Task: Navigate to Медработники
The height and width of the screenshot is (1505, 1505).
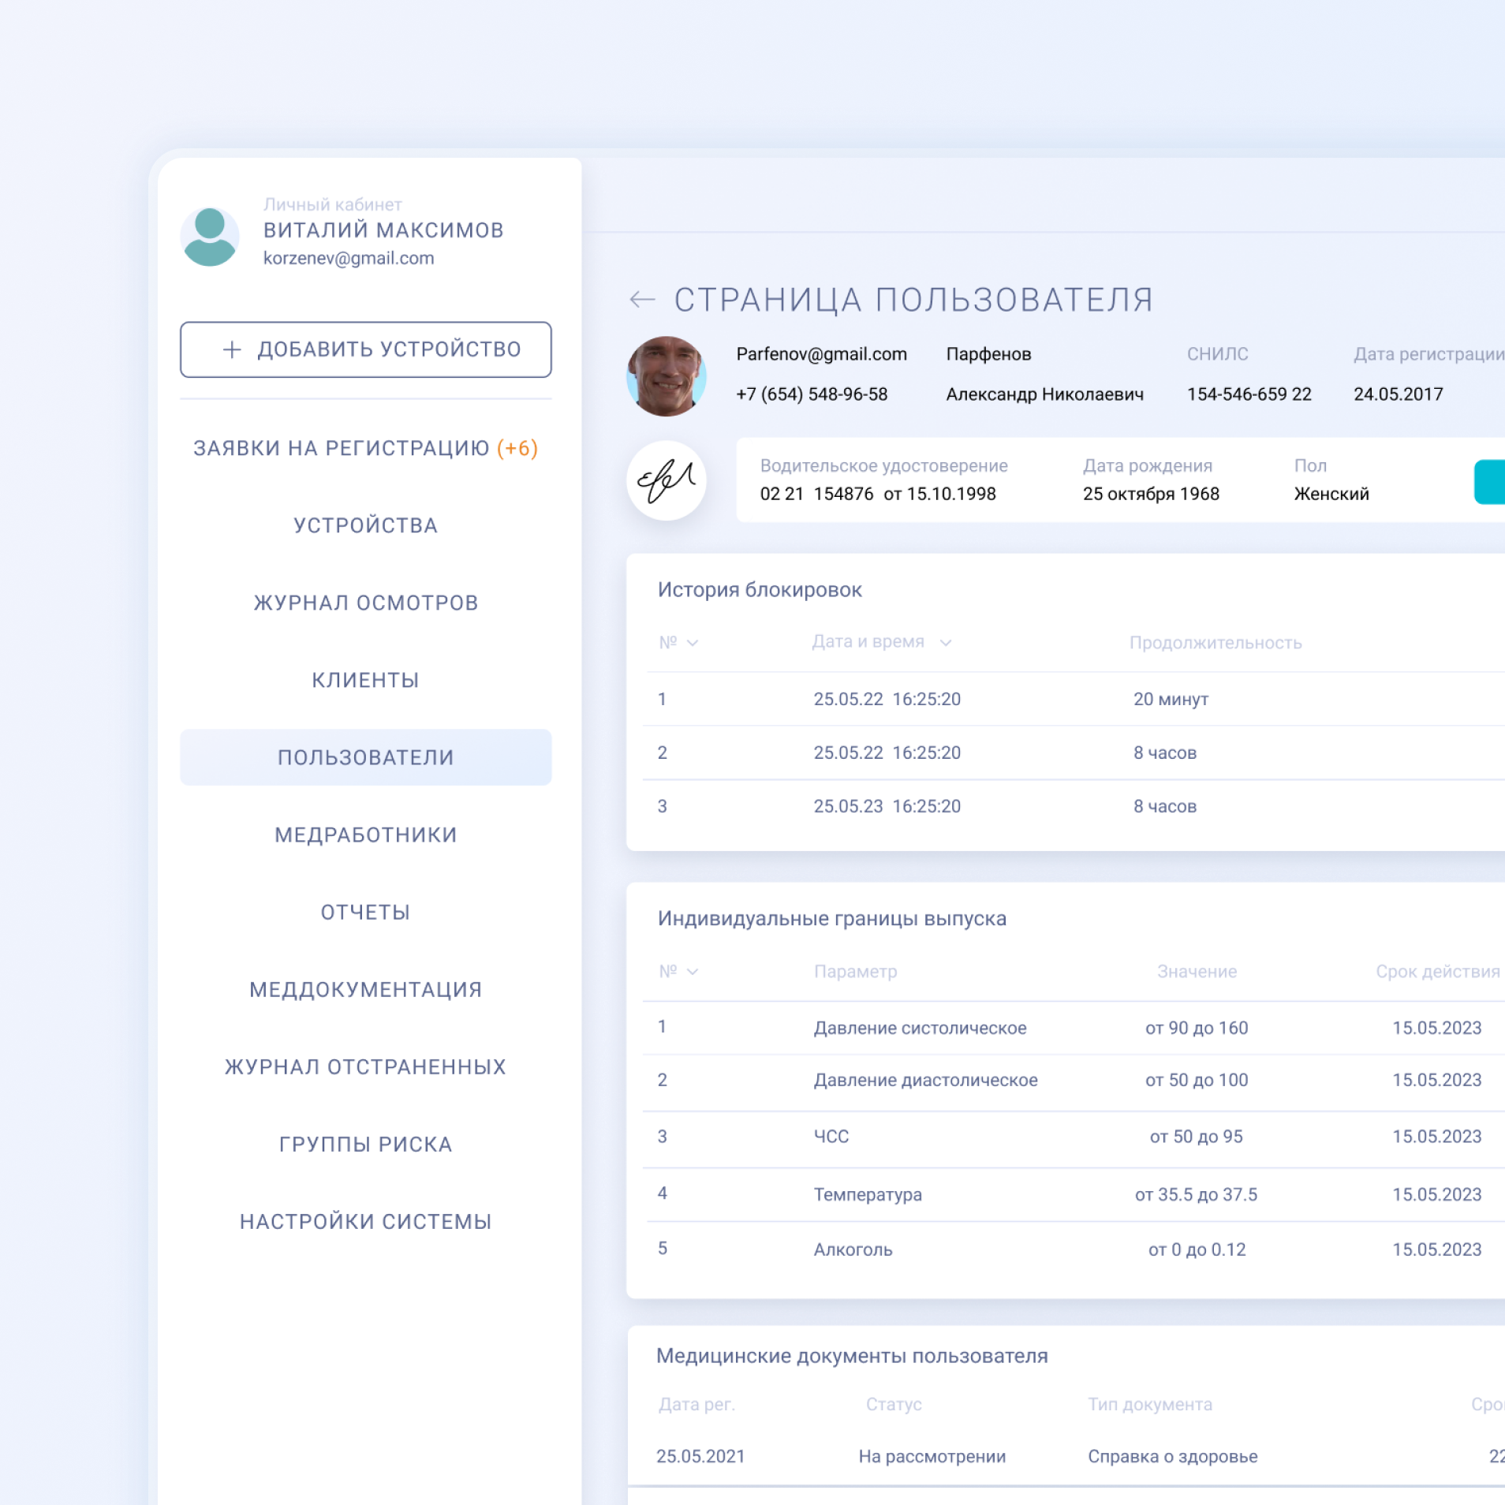Action: (x=365, y=835)
